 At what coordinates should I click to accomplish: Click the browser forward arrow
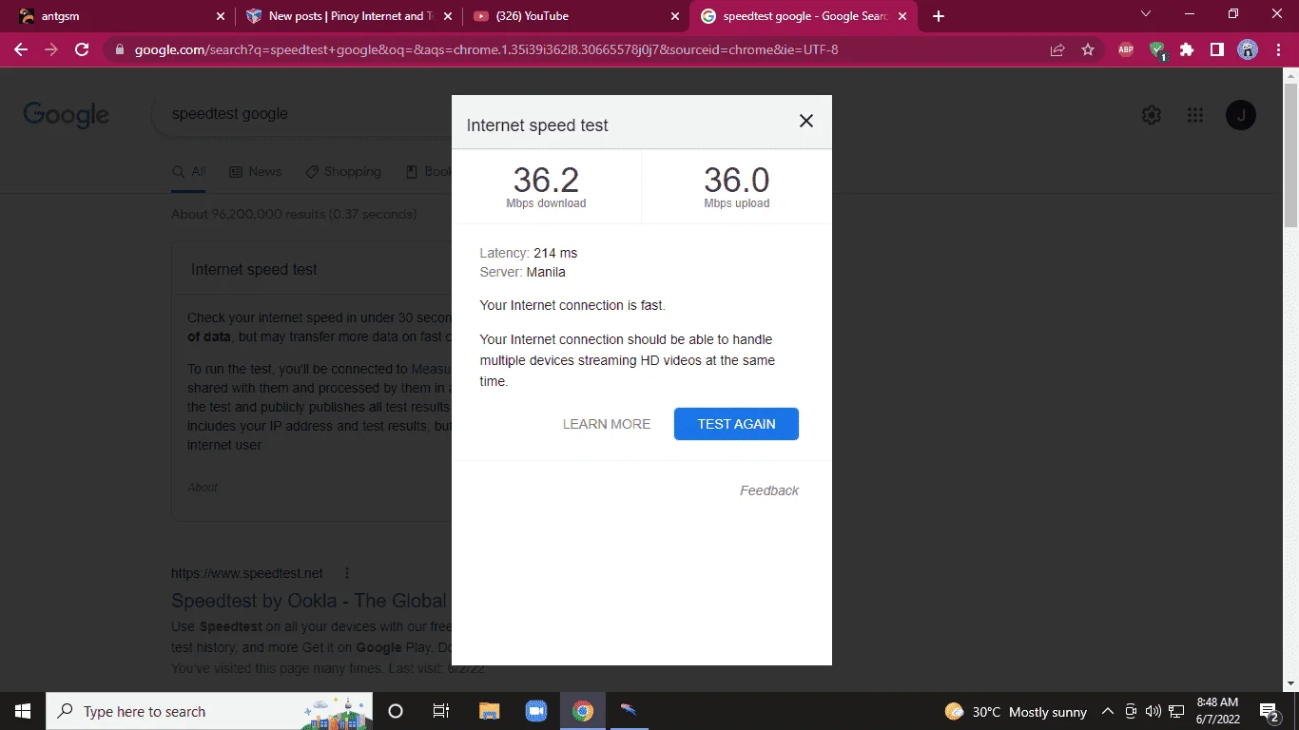pyautogui.click(x=51, y=49)
